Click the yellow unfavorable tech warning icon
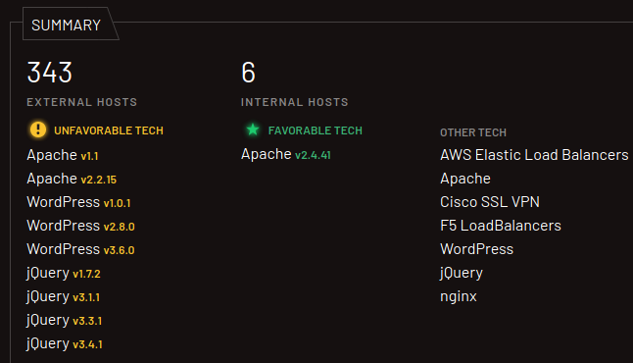Image resolution: width=633 pixels, height=363 pixels. point(38,130)
